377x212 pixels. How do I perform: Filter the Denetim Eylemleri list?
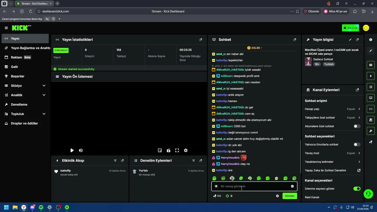pyautogui.click(x=194, y=160)
